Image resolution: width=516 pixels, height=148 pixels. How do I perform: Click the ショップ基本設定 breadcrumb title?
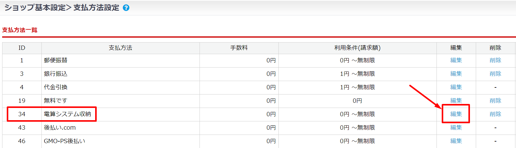pos(35,8)
